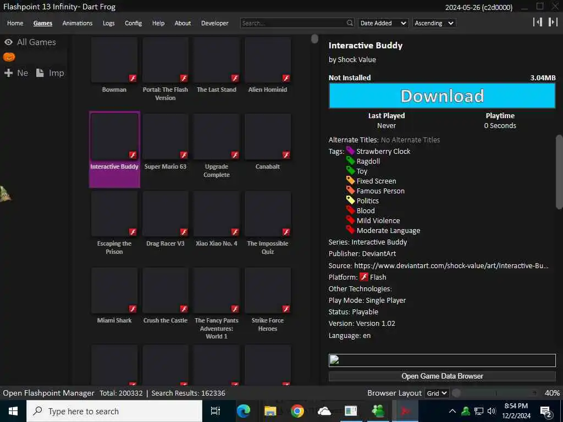Click the yellow Politics tag icon
The width and height of the screenshot is (563, 422).
tap(350, 200)
